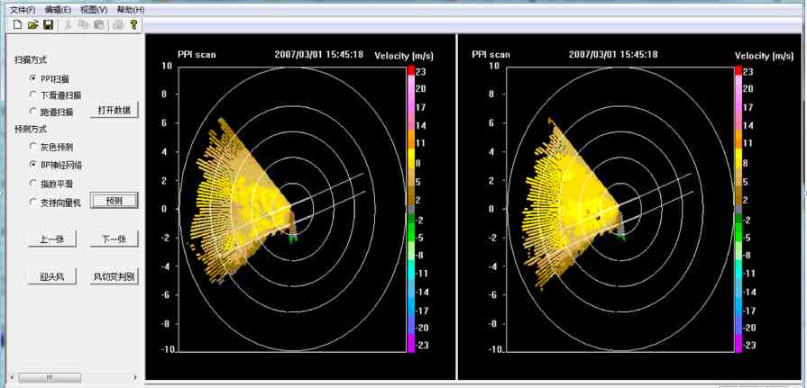The height and width of the screenshot is (388, 807).
Task: Click the New file toolbar icon
Action: point(17,24)
